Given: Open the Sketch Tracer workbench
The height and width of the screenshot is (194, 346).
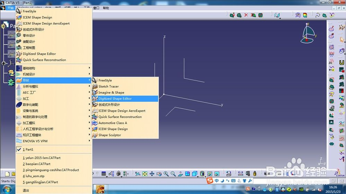Looking at the screenshot, I should pos(108,86).
